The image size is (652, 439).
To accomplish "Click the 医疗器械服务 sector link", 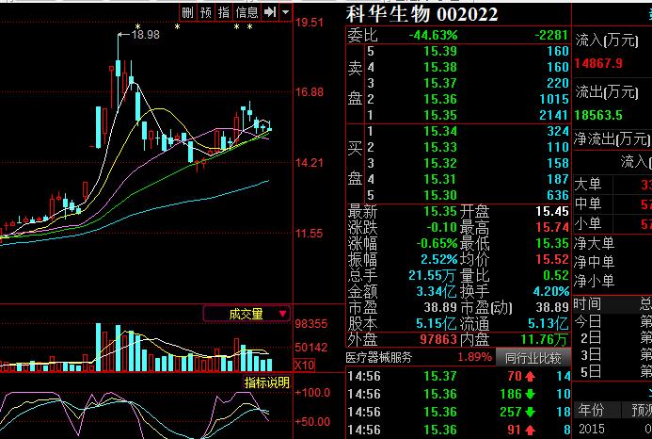I will [379, 357].
